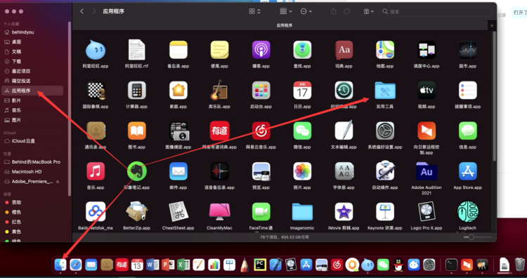Open the group-by arrangement dropdown
The image size is (527, 278).
click(x=286, y=11)
